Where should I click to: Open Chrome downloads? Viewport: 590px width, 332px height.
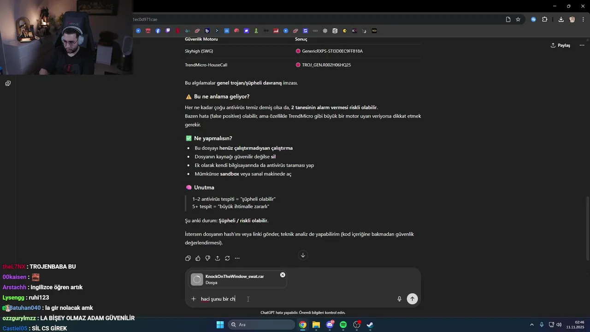[x=561, y=19]
